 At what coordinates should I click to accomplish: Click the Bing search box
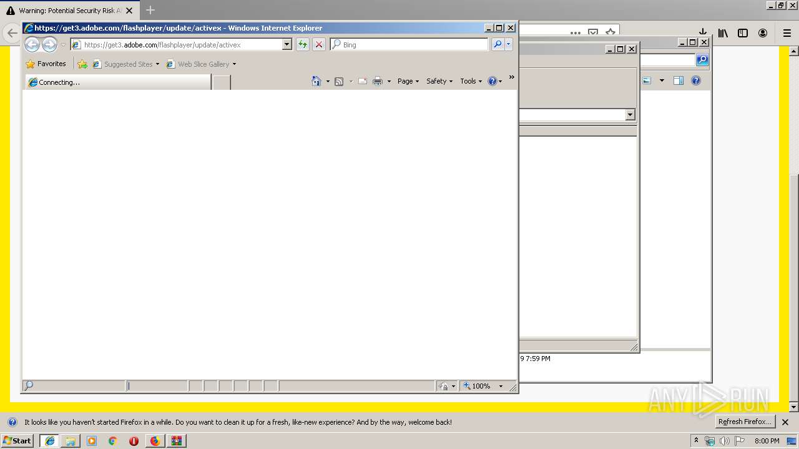(x=409, y=45)
